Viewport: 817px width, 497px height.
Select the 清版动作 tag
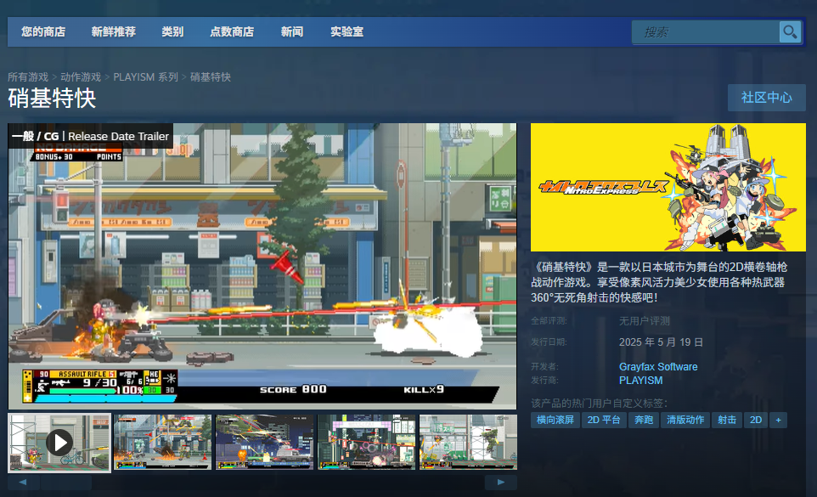pyautogui.click(x=685, y=420)
